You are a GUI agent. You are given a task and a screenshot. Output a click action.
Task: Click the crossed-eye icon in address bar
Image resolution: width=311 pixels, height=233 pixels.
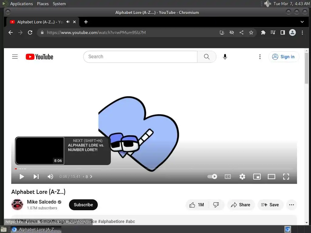pos(232,32)
